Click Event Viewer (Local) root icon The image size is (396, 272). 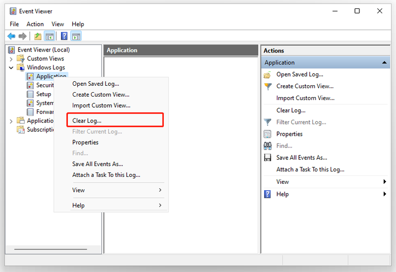tap(11, 50)
